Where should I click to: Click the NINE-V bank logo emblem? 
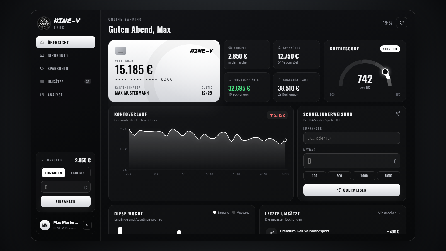(x=44, y=23)
